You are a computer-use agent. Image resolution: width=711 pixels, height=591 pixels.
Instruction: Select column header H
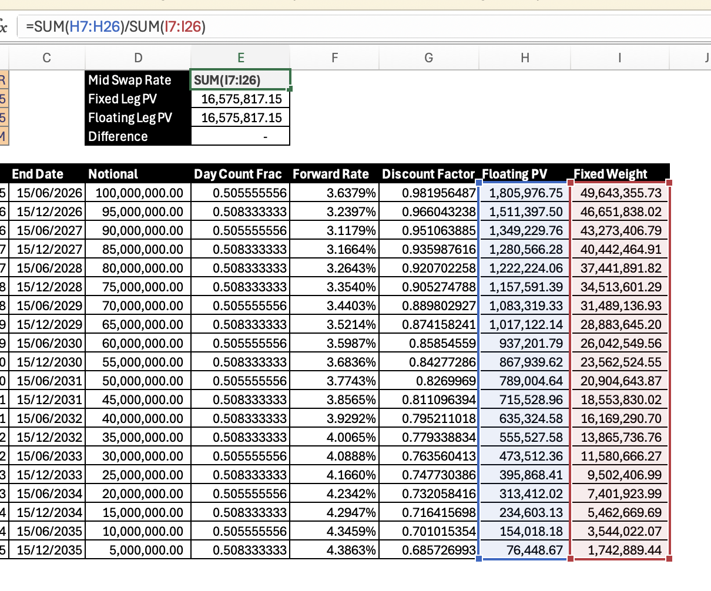coord(525,57)
